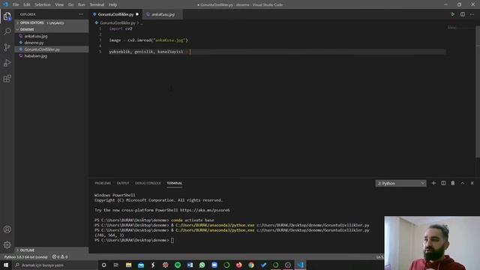Open the Run menu
This screenshot has height=270, width=480.
tap(82, 4)
